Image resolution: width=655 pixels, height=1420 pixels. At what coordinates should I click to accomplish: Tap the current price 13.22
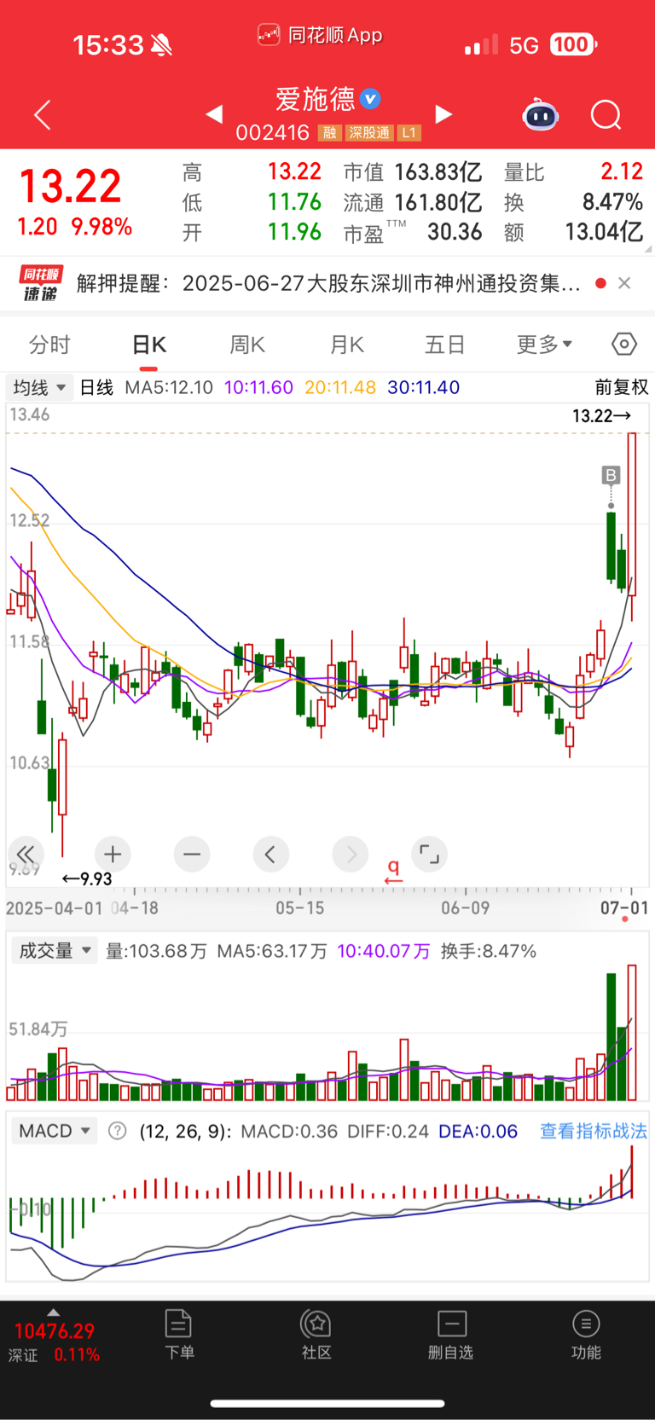pyautogui.click(x=70, y=186)
